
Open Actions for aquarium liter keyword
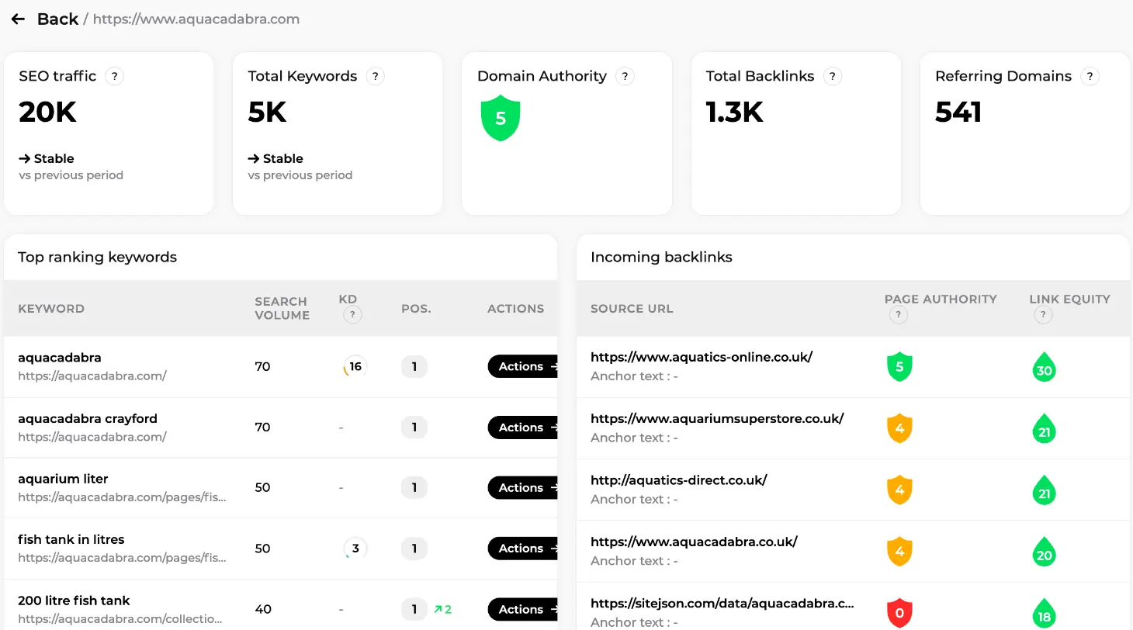tap(524, 488)
